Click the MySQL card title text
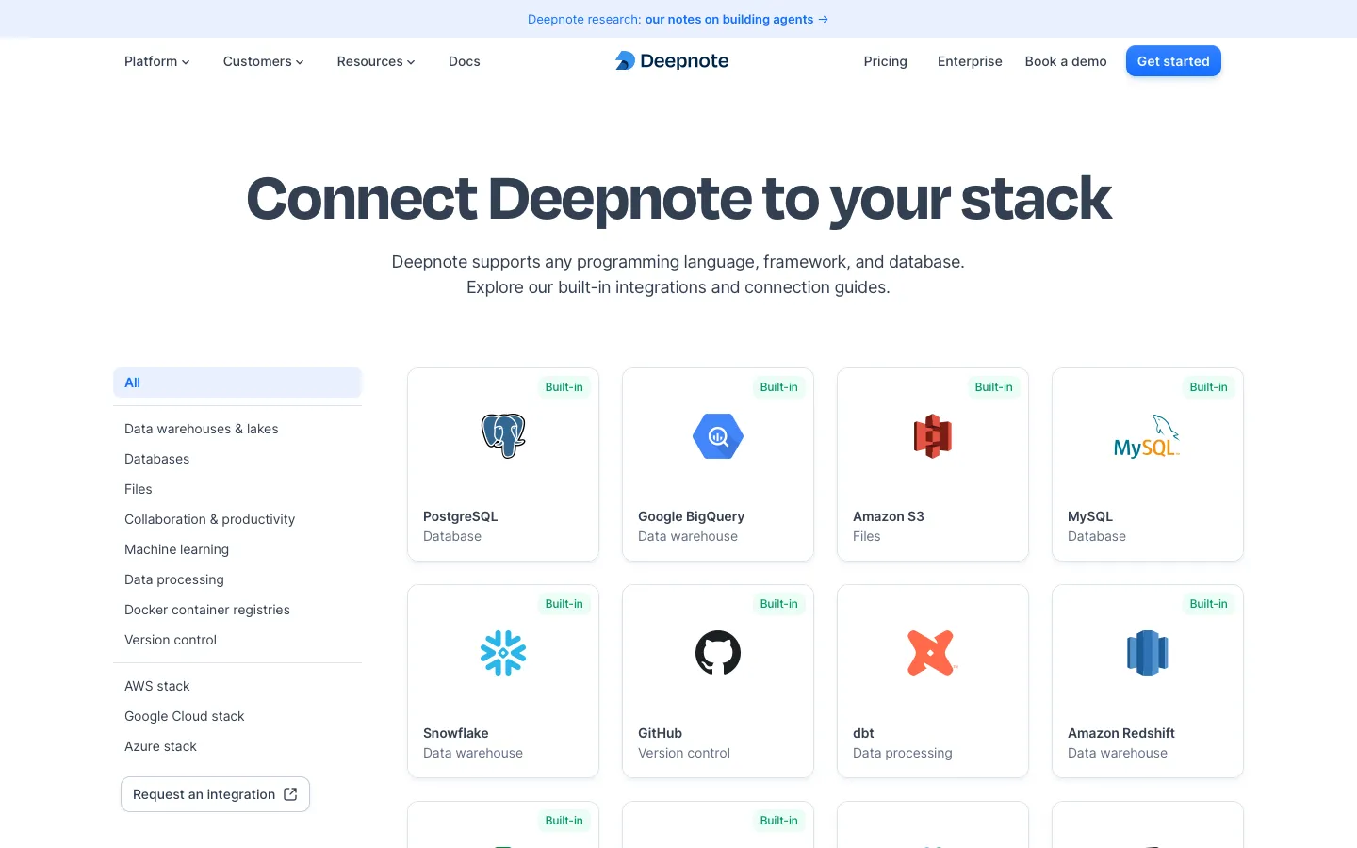 click(1090, 516)
